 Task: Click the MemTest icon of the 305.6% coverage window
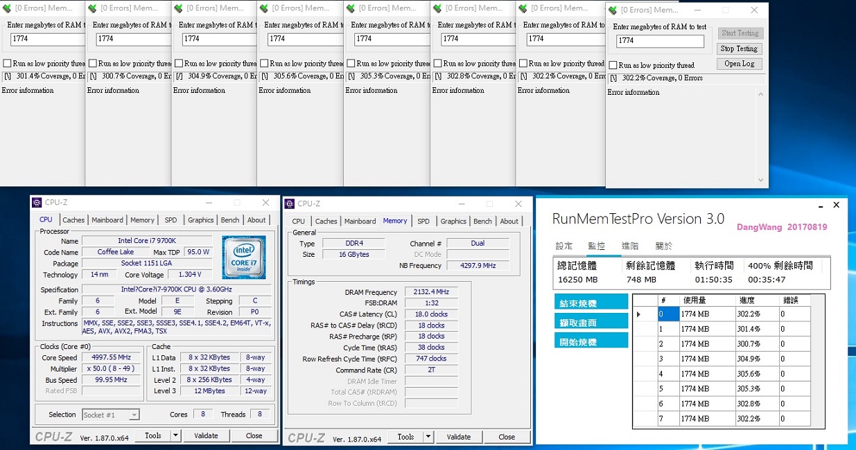pos(264,8)
